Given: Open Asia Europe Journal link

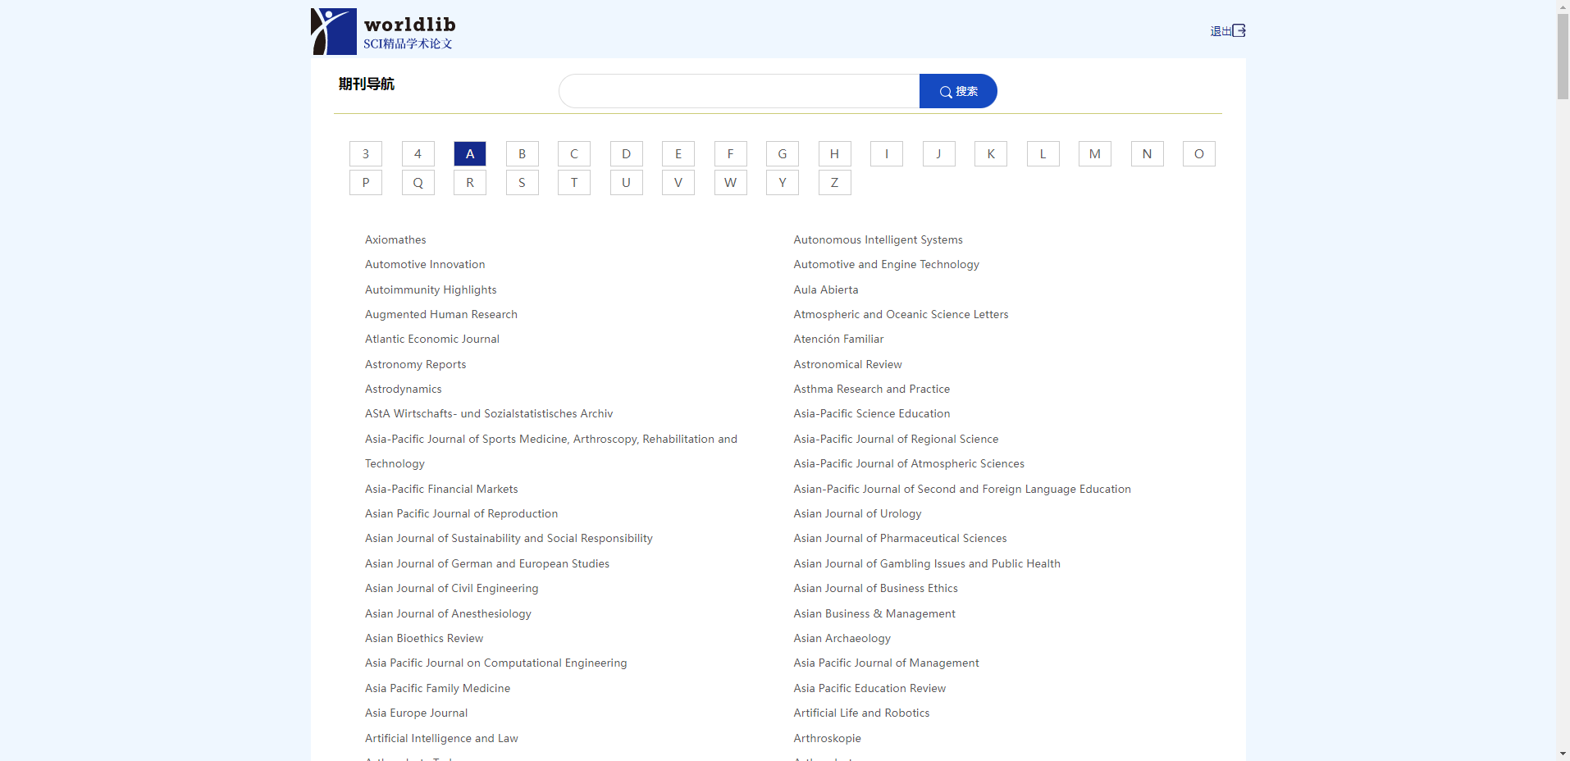Looking at the screenshot, I should click(416, 713).
